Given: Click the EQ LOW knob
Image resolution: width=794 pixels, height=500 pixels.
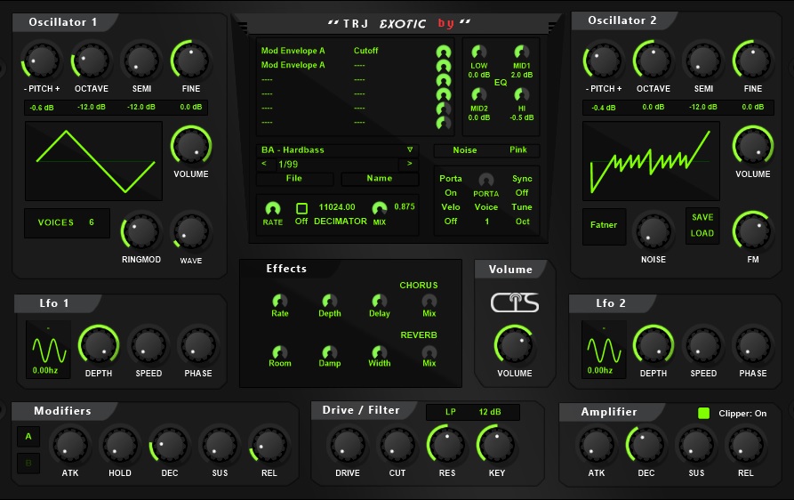Looking at the screenshot, I should (x=478, y=52).
